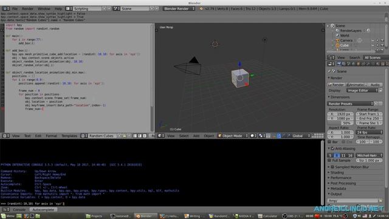The height and width of the screenshot is (219, 389).
Task: Open the Mitchell-Netravali filter dropdown
Action: [x=369, y=156]
